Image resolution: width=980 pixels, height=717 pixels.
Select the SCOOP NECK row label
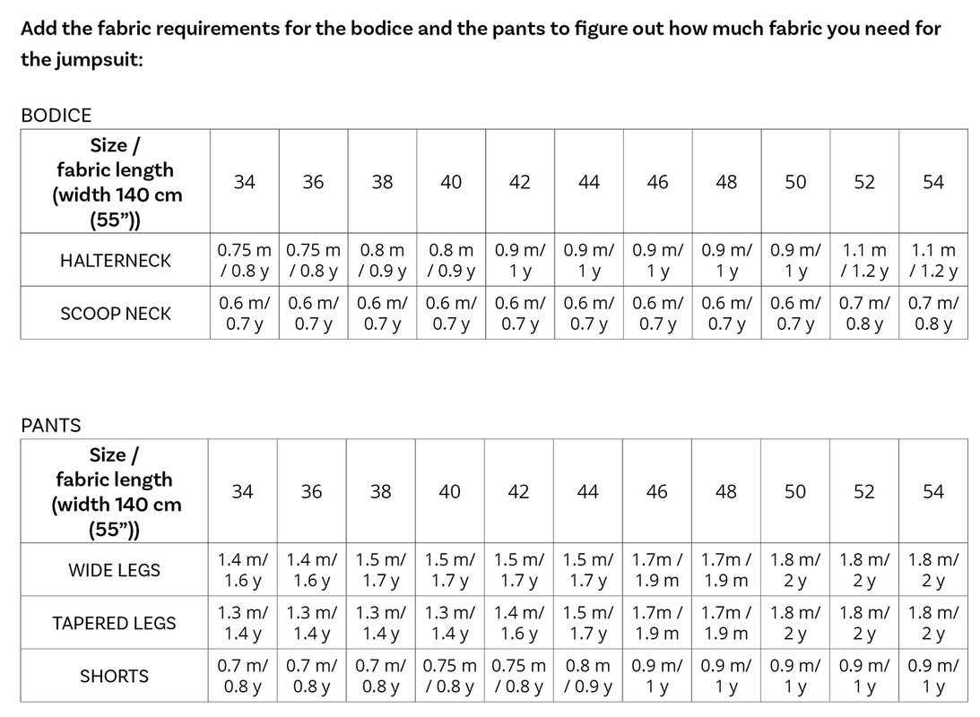pos(115,314)
